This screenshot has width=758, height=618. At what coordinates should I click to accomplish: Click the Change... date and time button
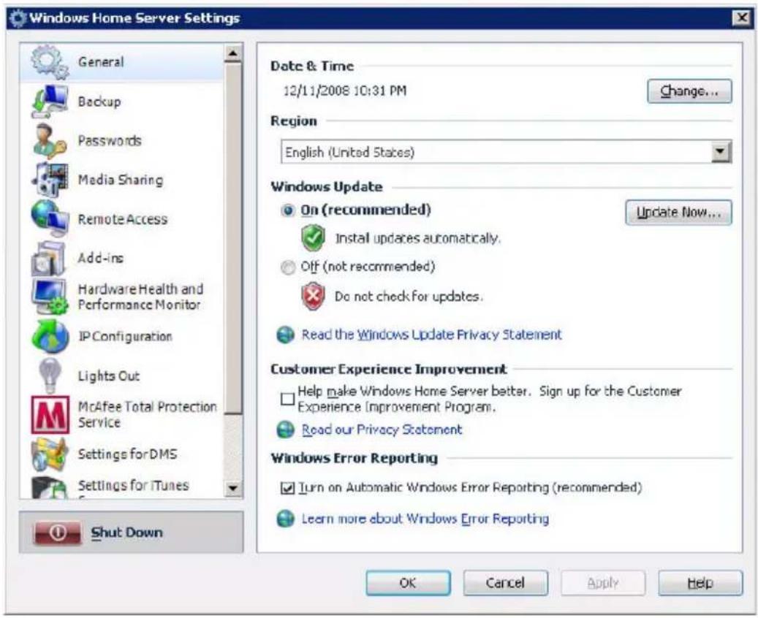[689, 91]
